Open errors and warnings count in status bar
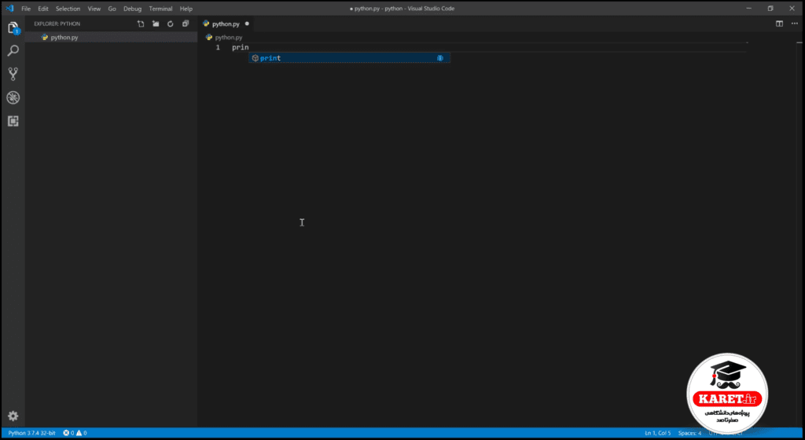Screen dimensions: 805x440 (75, 433)
